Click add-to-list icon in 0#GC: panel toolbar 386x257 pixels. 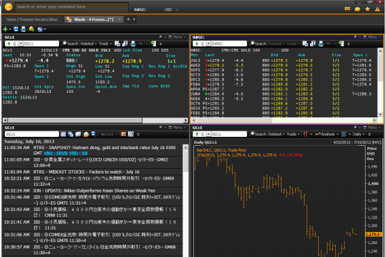click(x=341, y=43)
